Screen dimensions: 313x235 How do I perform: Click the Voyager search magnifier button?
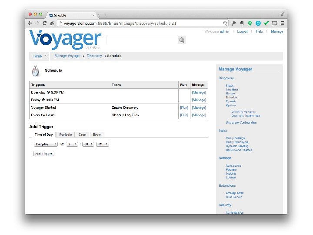(x=182, y=40)
